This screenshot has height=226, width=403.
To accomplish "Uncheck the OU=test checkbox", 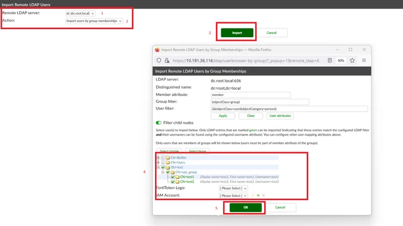I will (163, 167).
